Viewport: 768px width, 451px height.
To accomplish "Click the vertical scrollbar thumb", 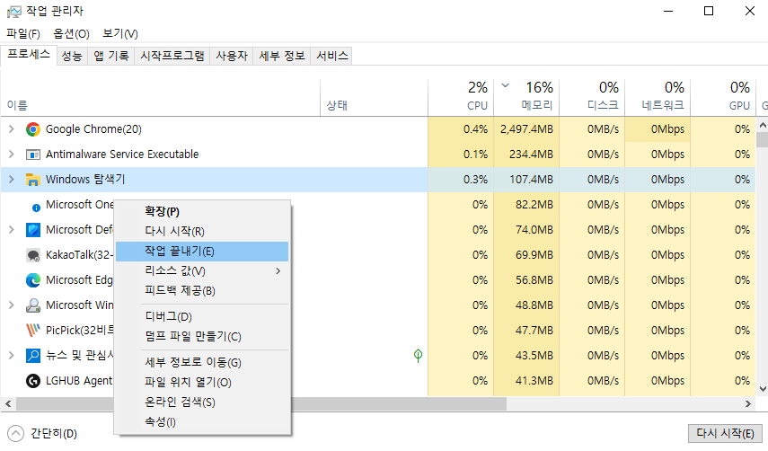I will click(x=762, y=139).
